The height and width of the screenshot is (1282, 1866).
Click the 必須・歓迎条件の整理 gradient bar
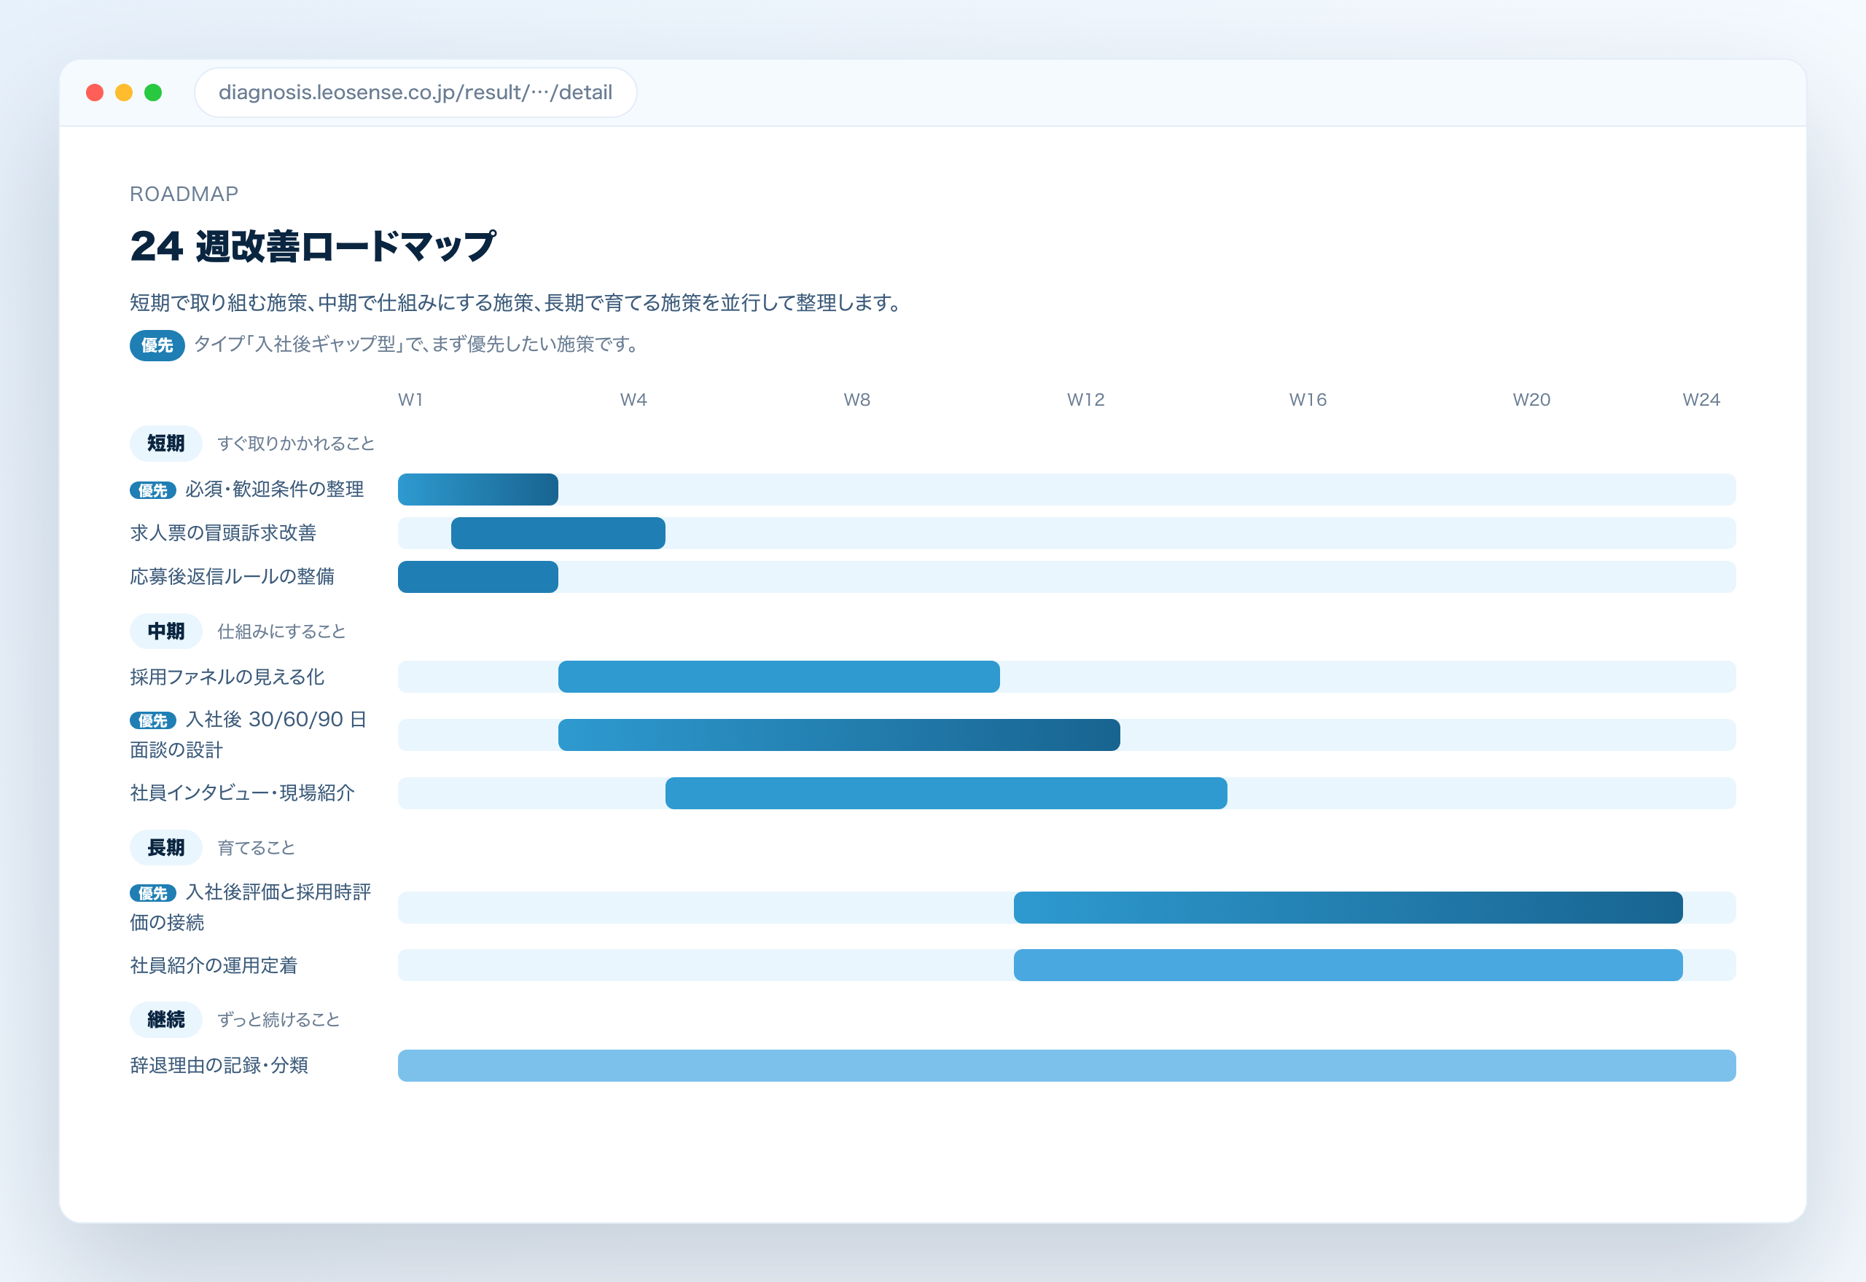478,489
